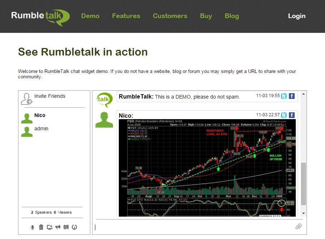Click the '2 Speakers 6 Viewers' count text
325x239 pixels.
[51, 213]
